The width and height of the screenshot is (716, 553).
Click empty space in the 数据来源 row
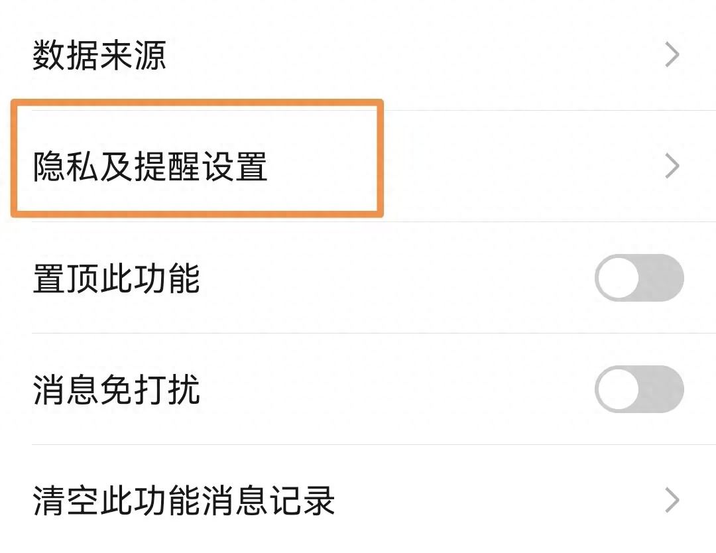tap(411, 56)
